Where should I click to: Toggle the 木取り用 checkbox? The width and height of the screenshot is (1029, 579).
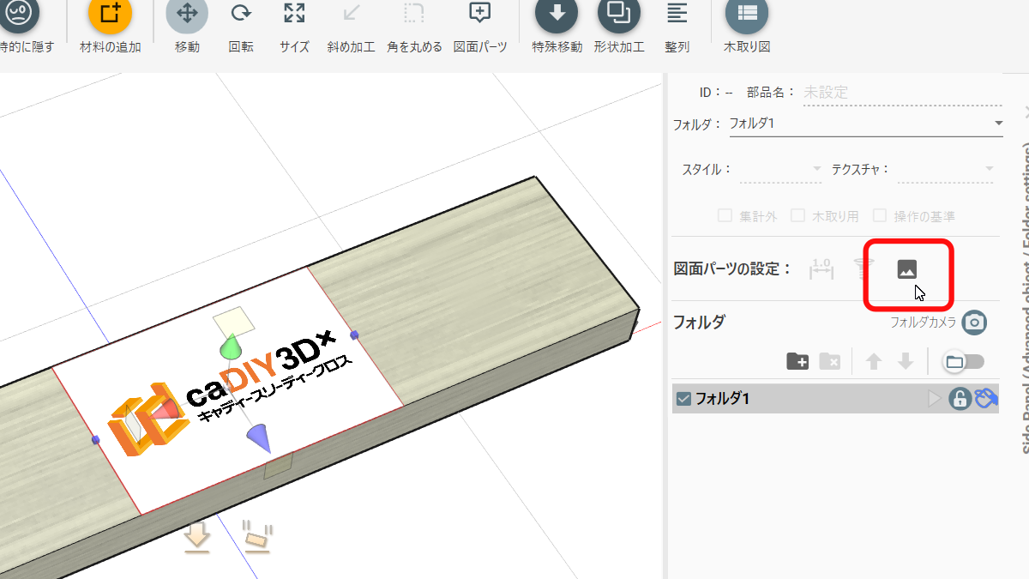point(797,216)
